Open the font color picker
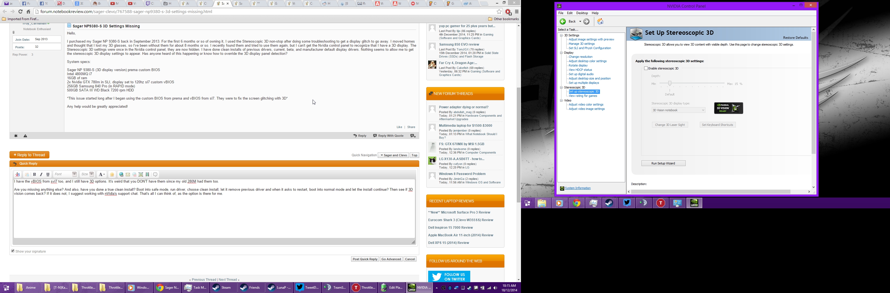 (101, 174)
